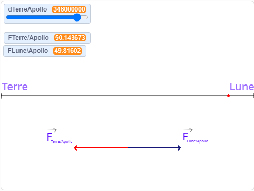
Task: Click the FLune/Apollo label box
Action: click(x=45, y=51)
